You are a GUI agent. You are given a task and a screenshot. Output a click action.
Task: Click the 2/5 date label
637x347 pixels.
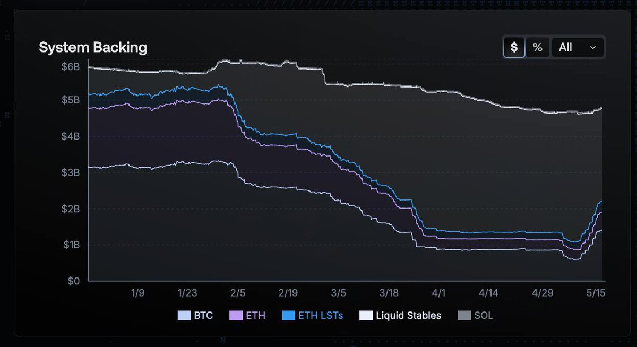pos(238,292)
